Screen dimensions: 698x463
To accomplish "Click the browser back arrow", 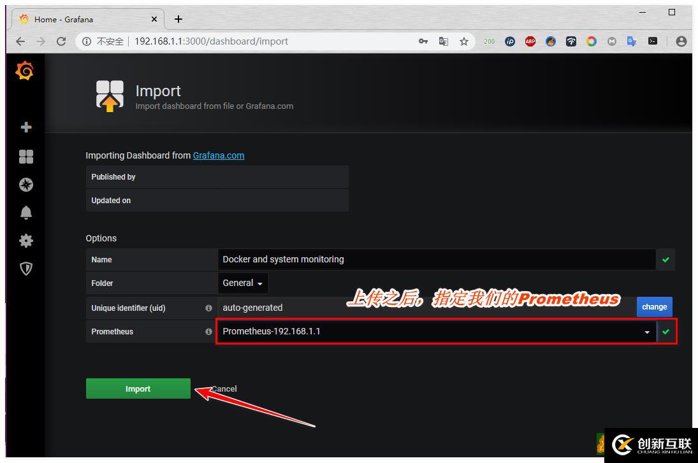I will (x=20, y=41).
